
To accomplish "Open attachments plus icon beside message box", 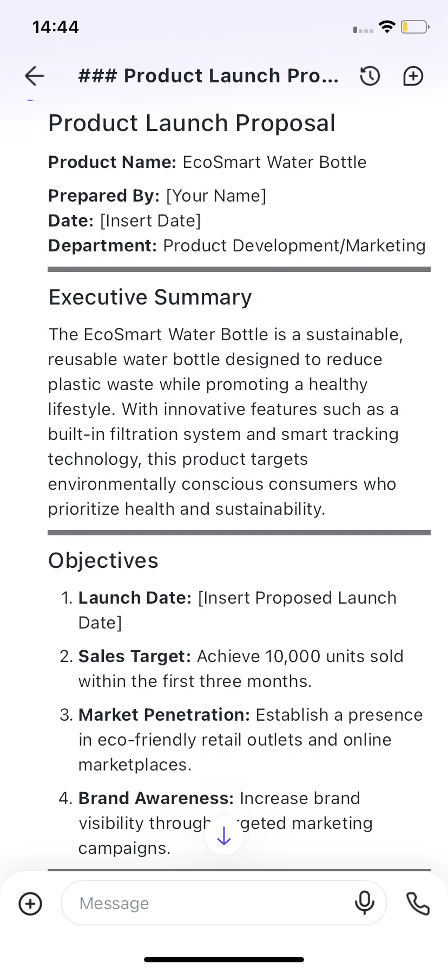I will click(x=30, y=903).
